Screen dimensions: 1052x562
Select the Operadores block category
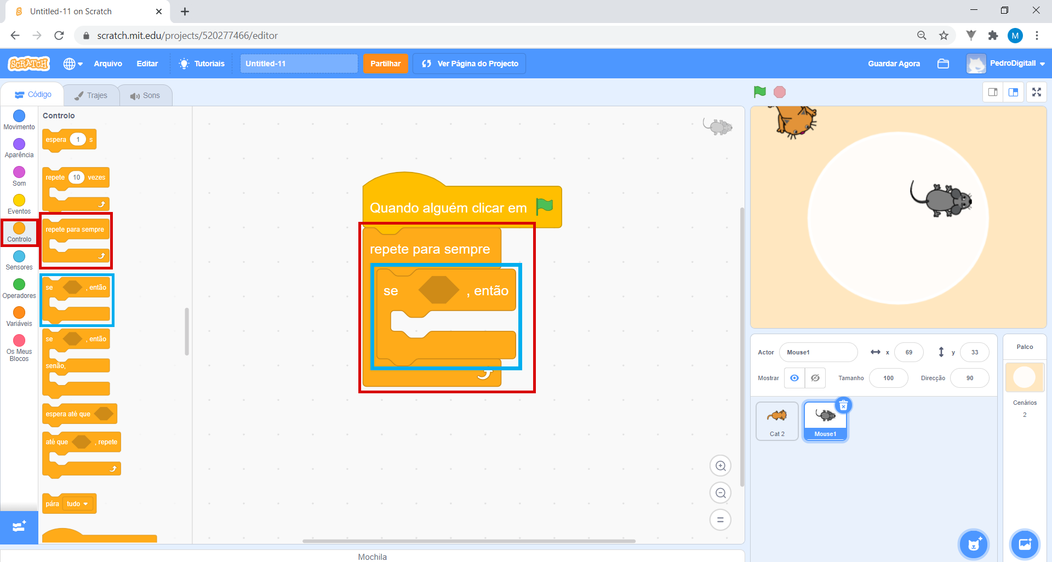(x=19, y=289)
